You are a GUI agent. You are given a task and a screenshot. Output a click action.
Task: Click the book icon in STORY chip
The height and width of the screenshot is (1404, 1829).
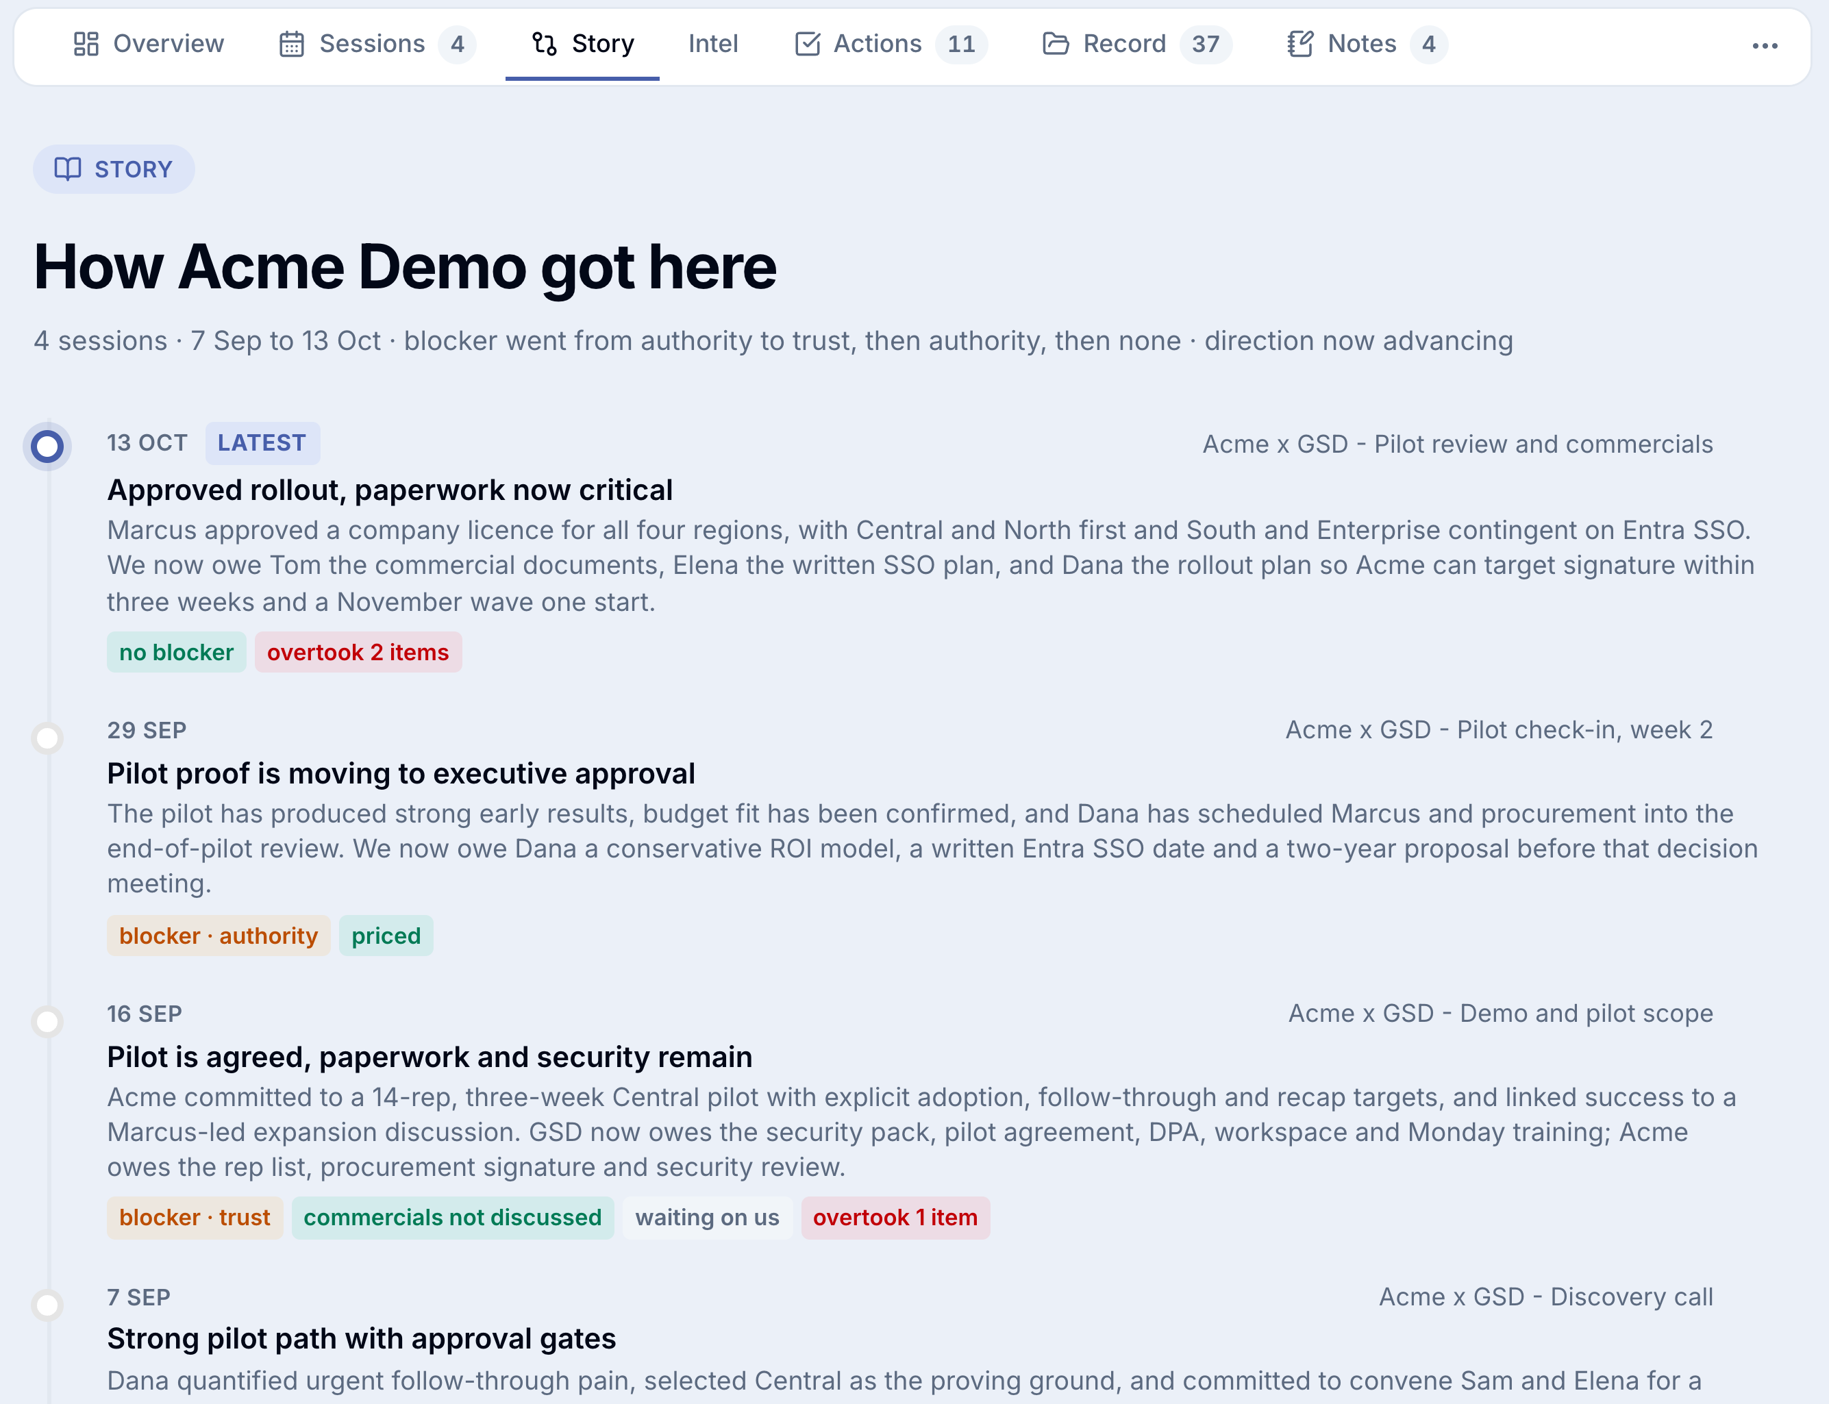[x=68, y=168]
